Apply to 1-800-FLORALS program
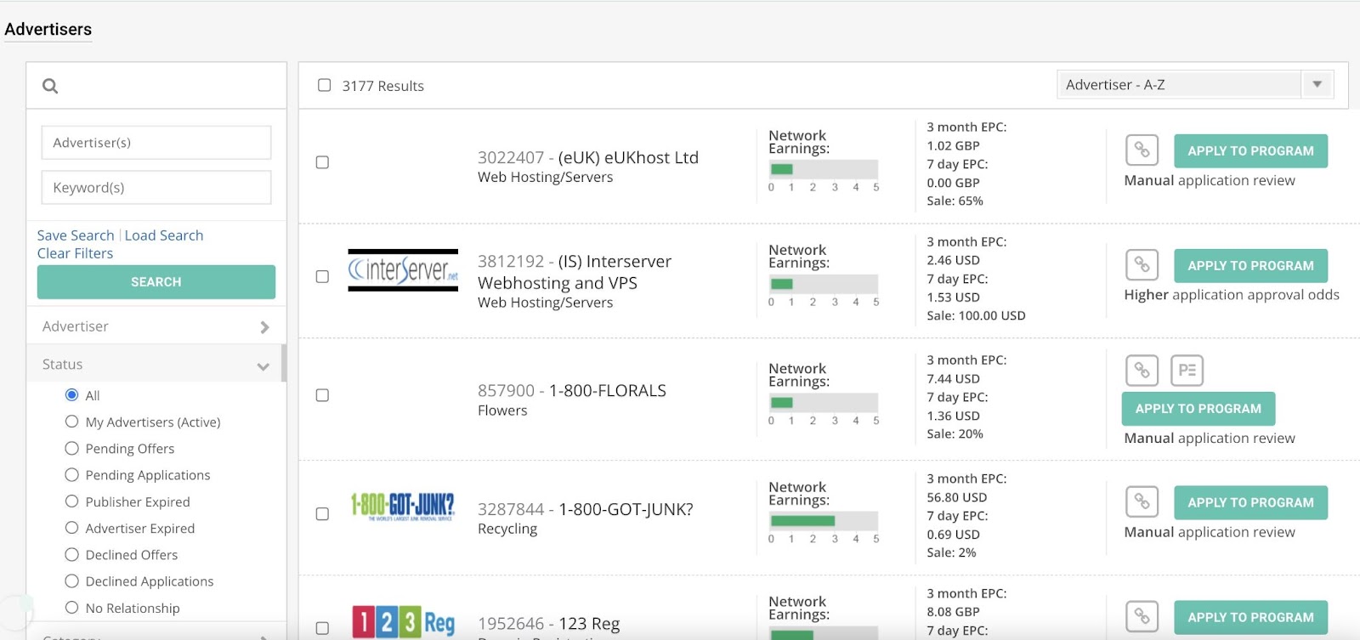This screenshot has width=1360, height=640. click(1198, 409)
